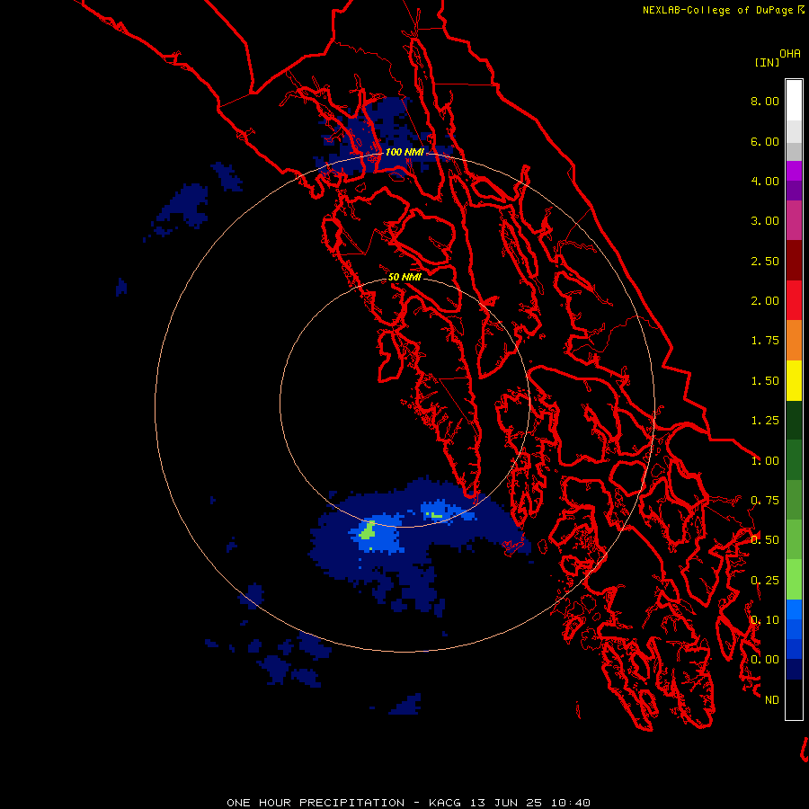
Task: Select the 6.00 legend value
Action: pos(765,141)
